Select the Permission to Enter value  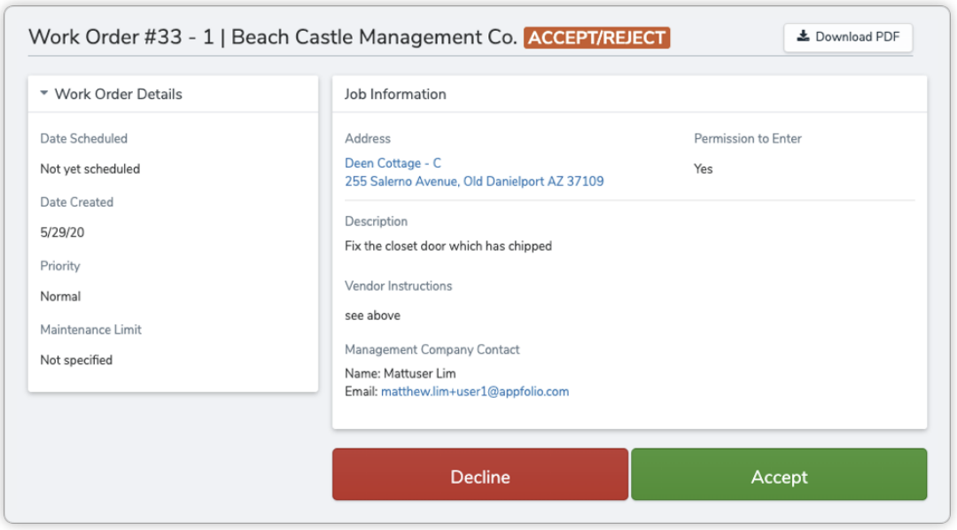coord(703,168)
